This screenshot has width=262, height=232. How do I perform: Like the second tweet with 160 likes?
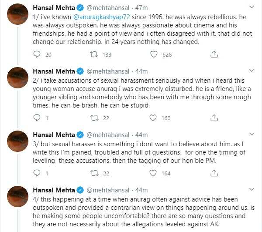(x=153, y=118)
